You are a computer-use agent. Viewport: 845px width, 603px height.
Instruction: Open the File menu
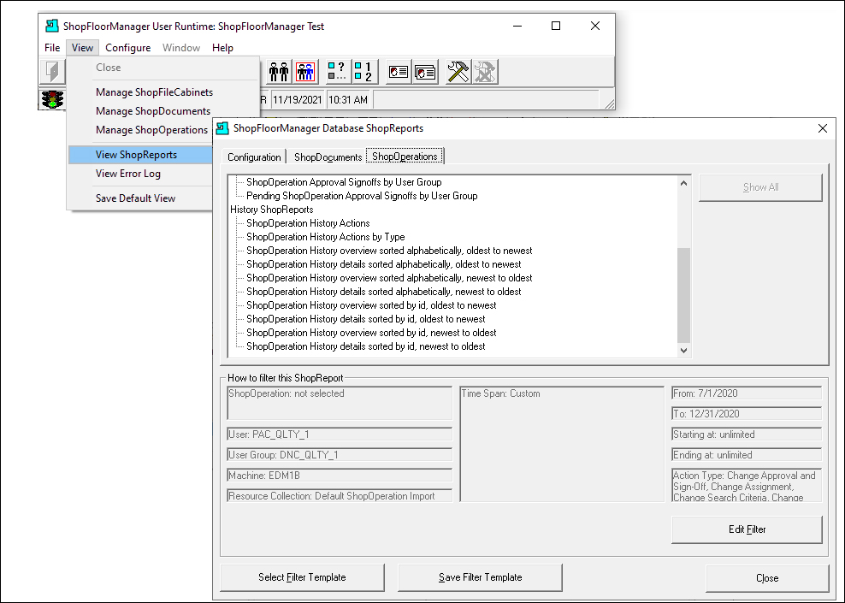point(52,48)
